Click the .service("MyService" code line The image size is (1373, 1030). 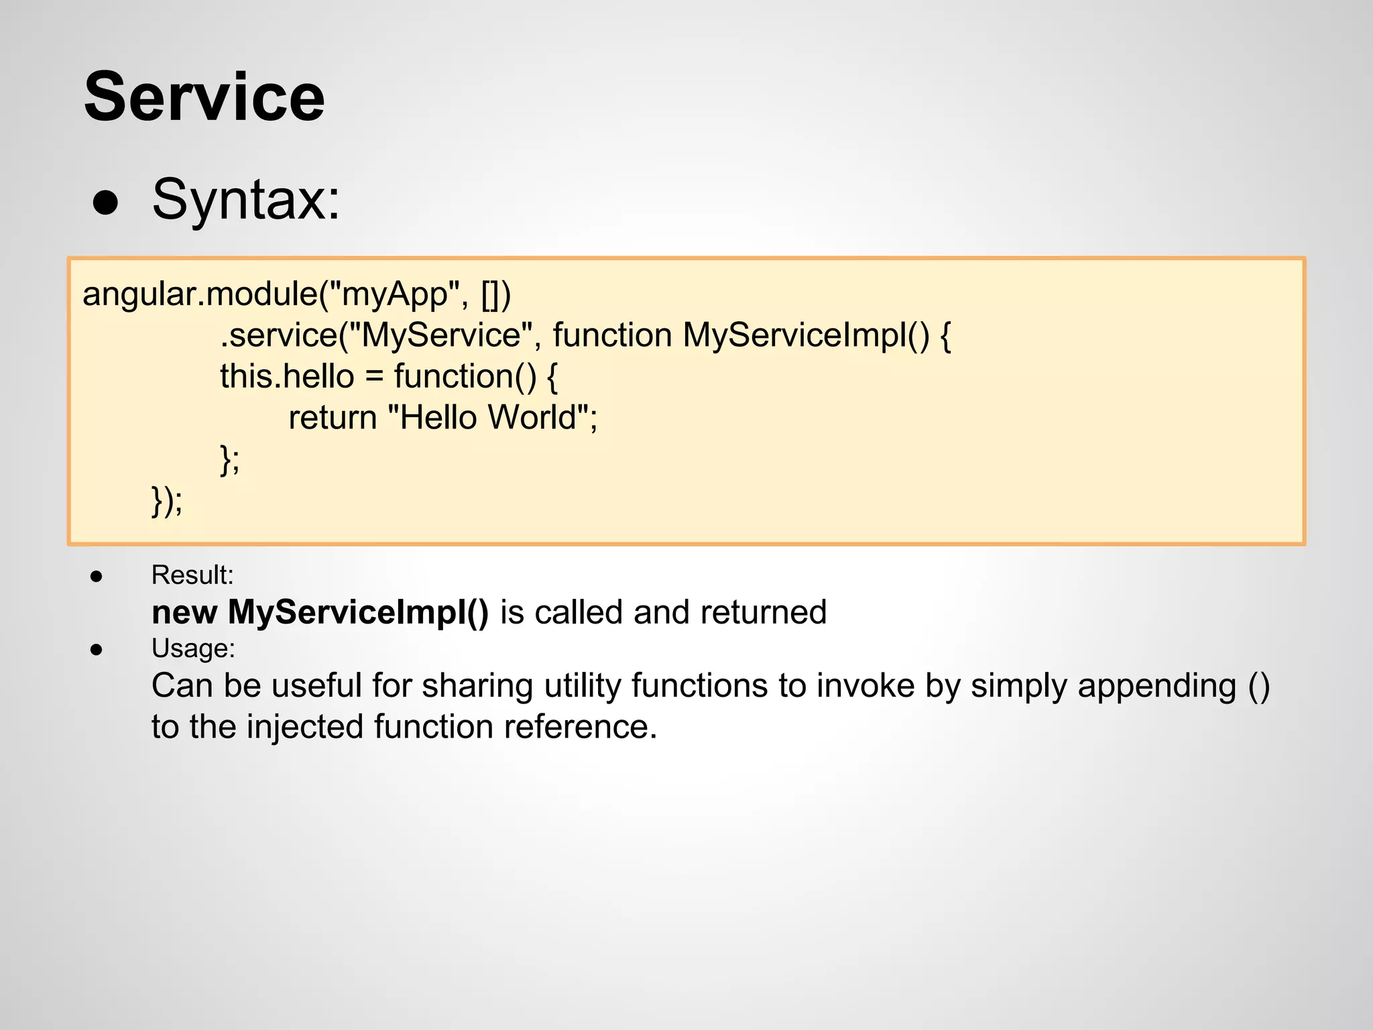(x=586, y=335)
